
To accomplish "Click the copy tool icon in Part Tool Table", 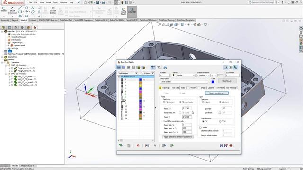I will pos(128,145).
